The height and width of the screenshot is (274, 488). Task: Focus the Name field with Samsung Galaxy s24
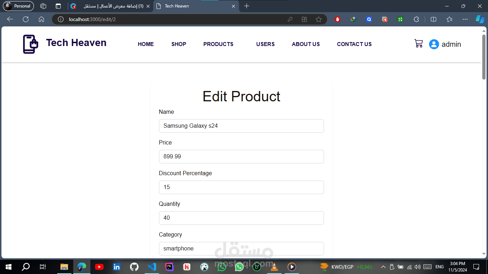[x=241, y=126]
